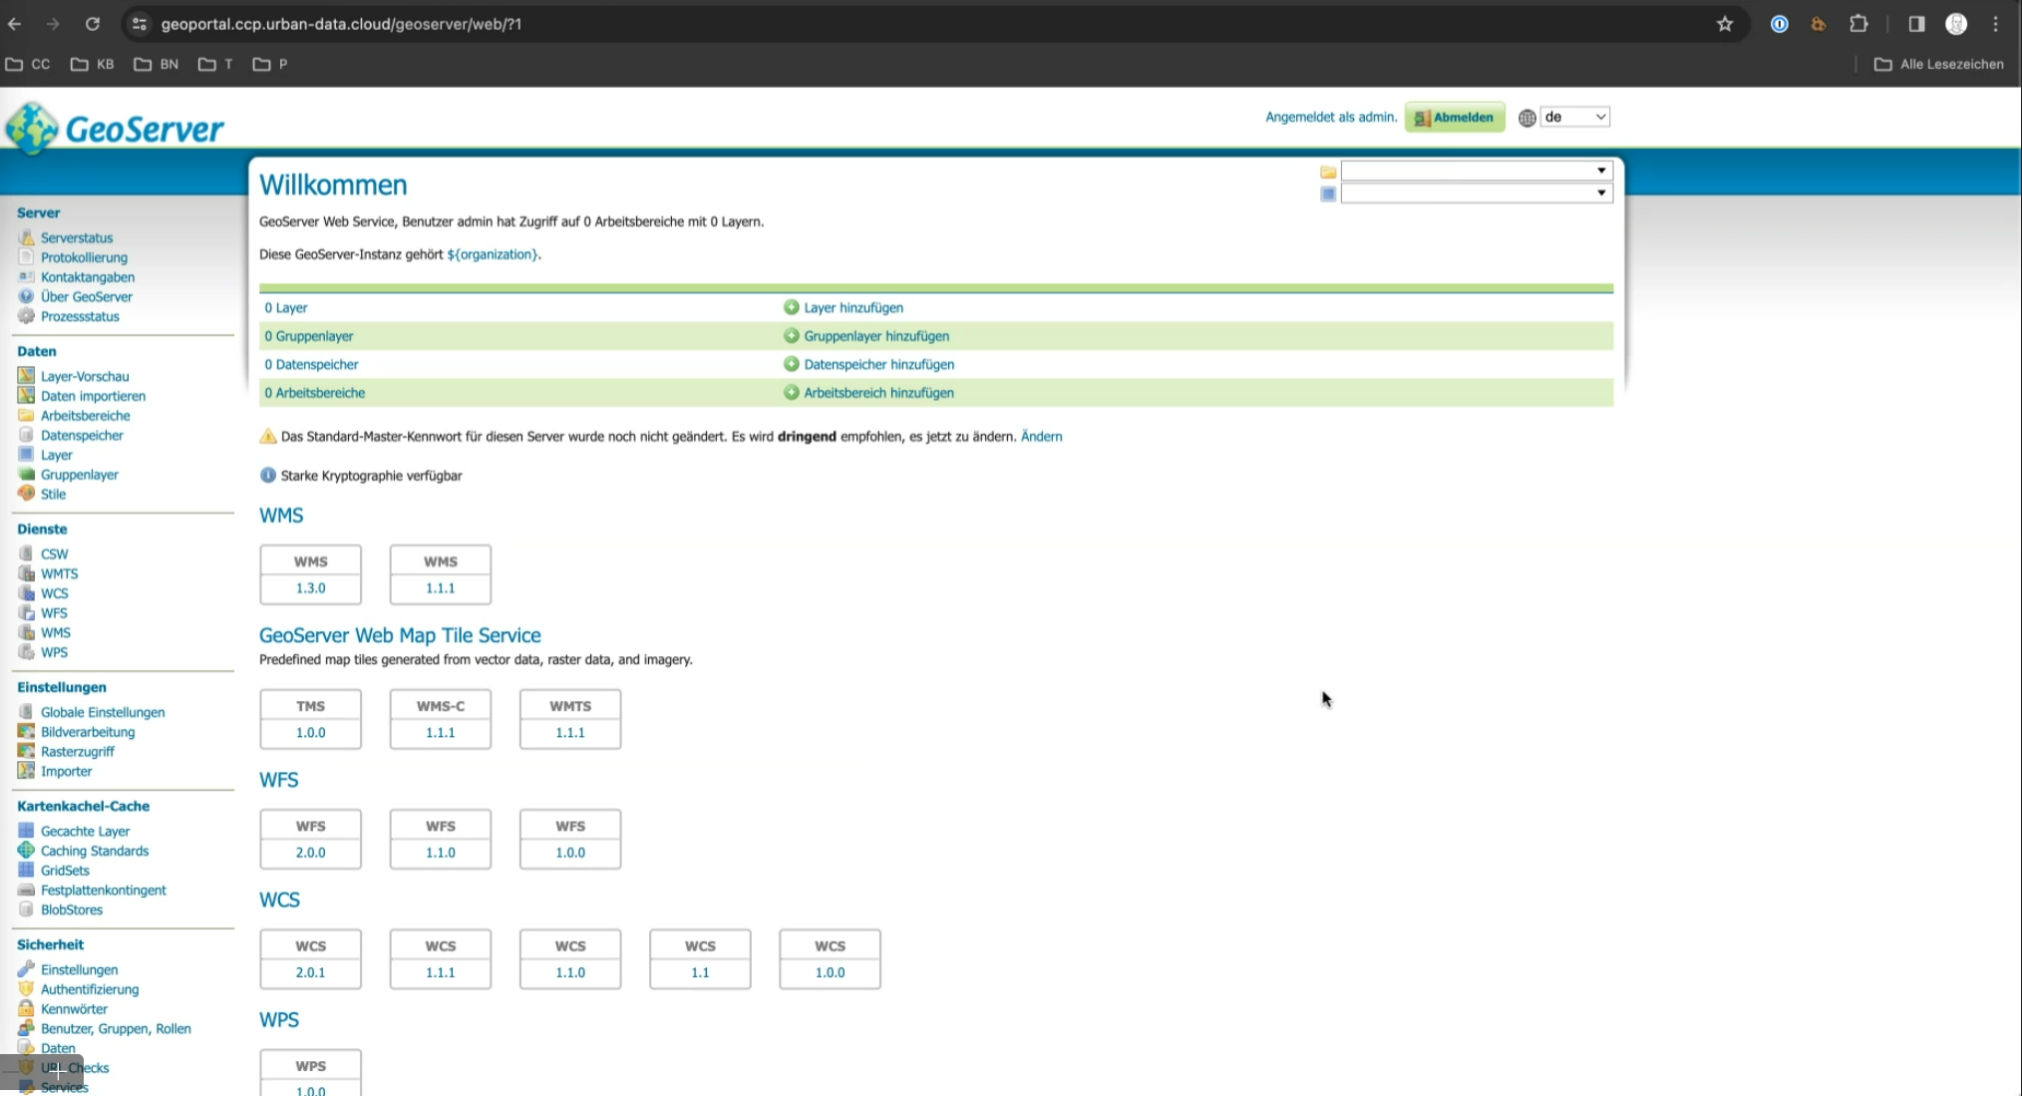Image resolution: width=2022 pixels, height=1096 pixels.
Task: Click the CSW service icon
Action: click(26, 553)
